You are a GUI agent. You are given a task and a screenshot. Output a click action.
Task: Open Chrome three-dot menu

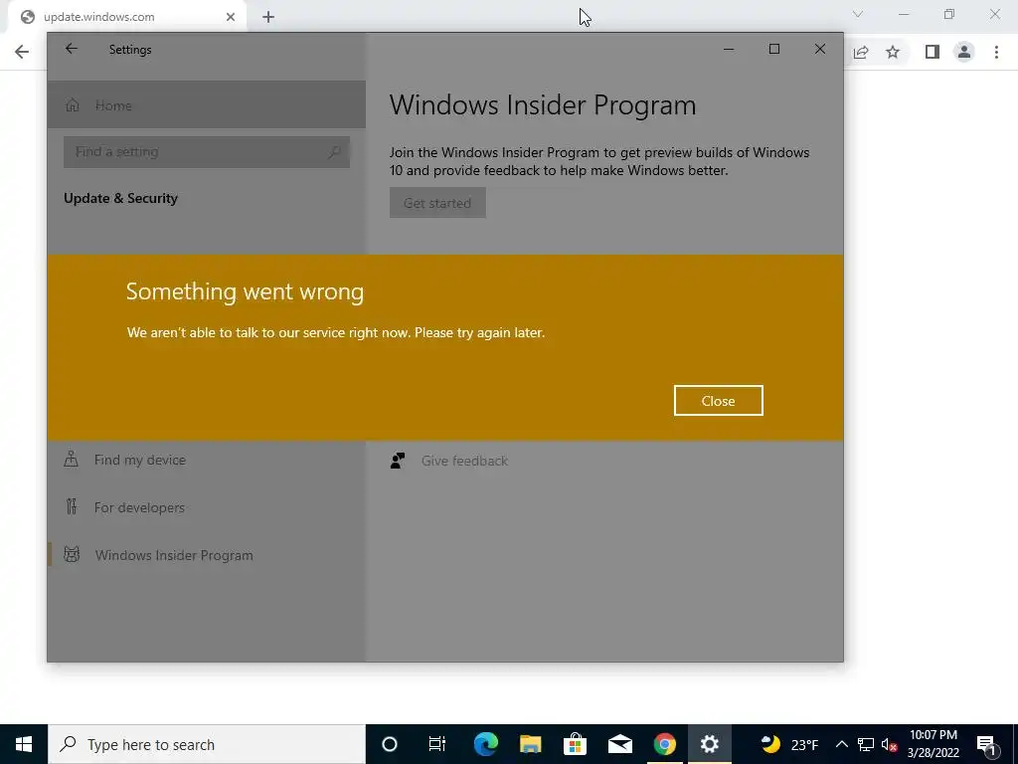coord(996,52)
